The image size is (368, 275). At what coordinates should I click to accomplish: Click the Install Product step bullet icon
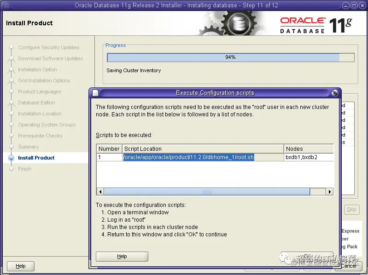pyautogui.click(x=11, y=158)
